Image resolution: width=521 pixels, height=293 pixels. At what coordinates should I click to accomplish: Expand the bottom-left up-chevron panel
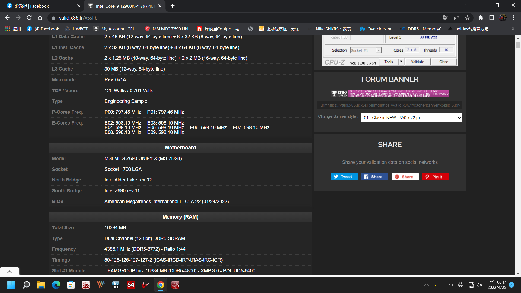(x=9, y=272)
